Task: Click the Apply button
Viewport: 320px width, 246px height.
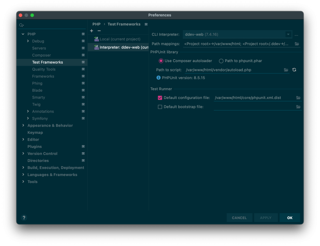Action: (x=266, y=218)
